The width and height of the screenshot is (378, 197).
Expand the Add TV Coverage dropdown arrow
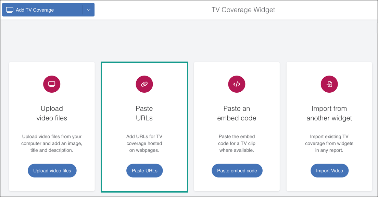[89, 10]
